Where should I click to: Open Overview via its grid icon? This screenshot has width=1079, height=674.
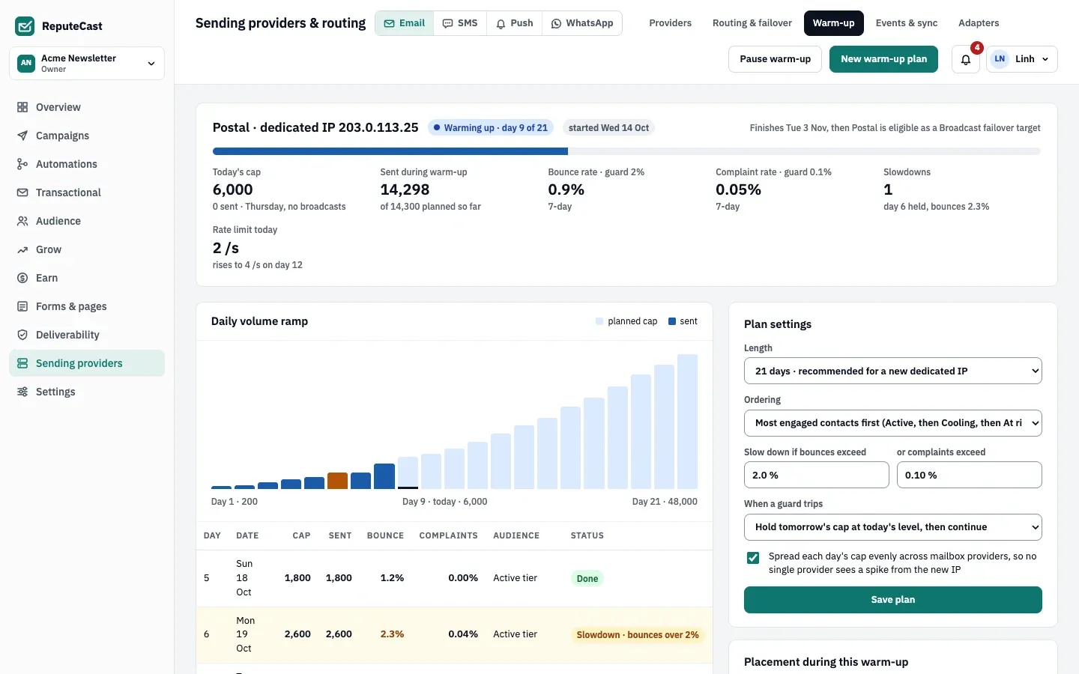[22, 107]
